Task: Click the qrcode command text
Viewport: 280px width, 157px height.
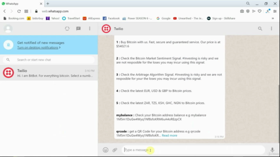Action: click(122, 131)
